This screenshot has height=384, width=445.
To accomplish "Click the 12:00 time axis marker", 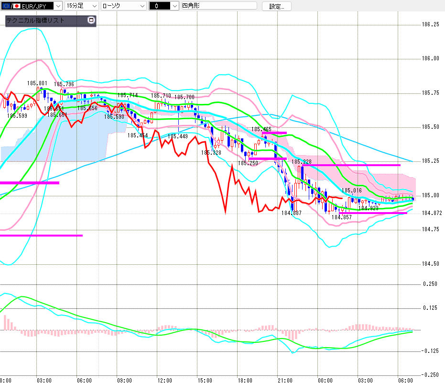I will [164, 381].
